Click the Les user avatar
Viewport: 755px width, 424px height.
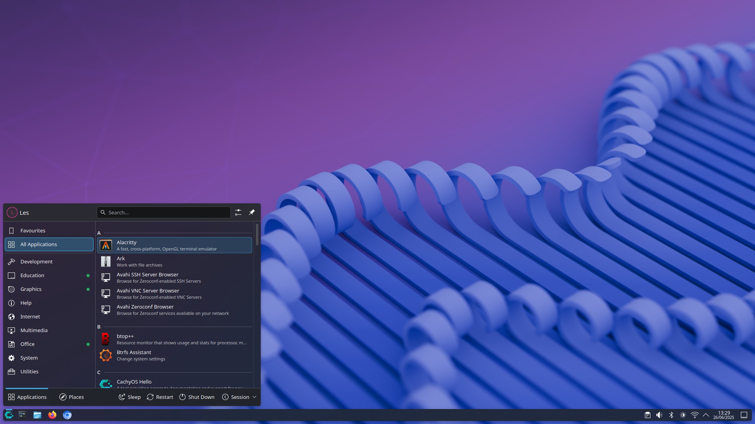(x=12, y=212)
